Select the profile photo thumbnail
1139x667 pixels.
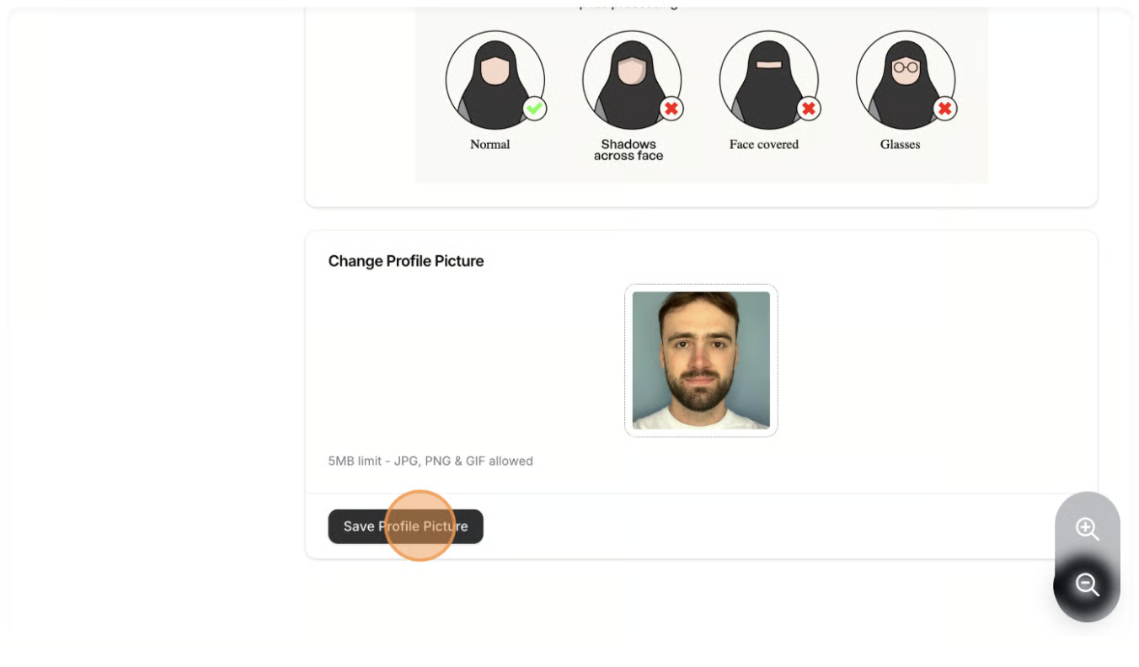(701, 360)
